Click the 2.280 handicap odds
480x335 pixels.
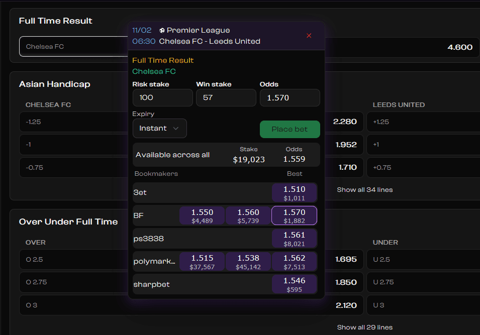coord(345,122)
